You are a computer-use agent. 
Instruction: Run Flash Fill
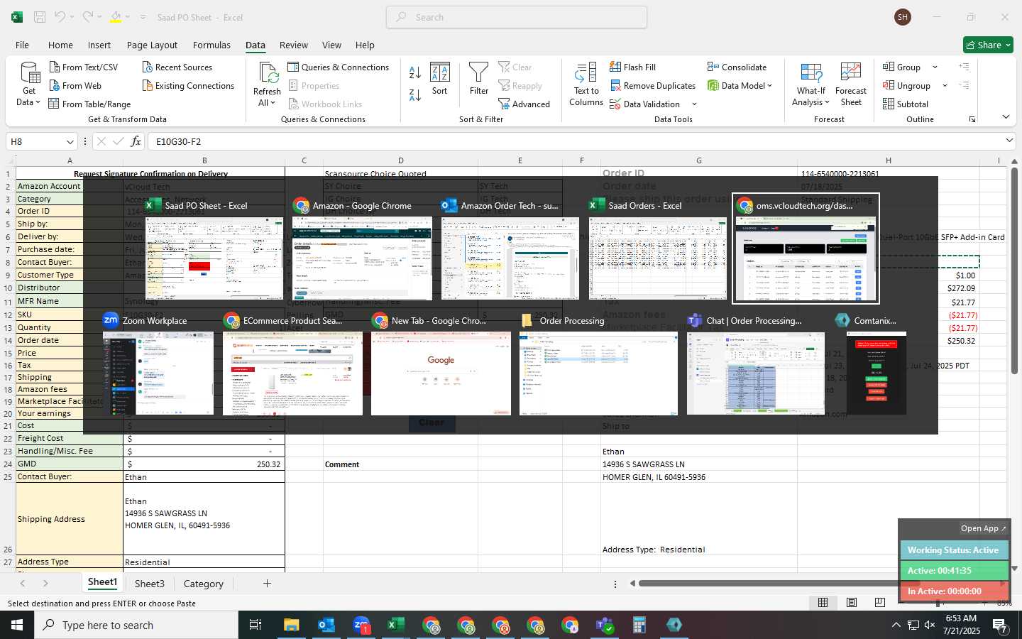[633, 67]
